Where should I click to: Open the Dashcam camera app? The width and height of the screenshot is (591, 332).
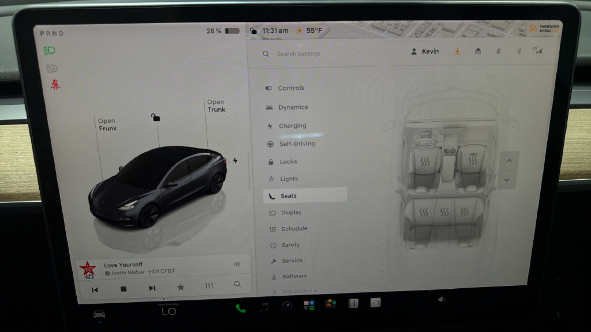click(x=287, y=306)
